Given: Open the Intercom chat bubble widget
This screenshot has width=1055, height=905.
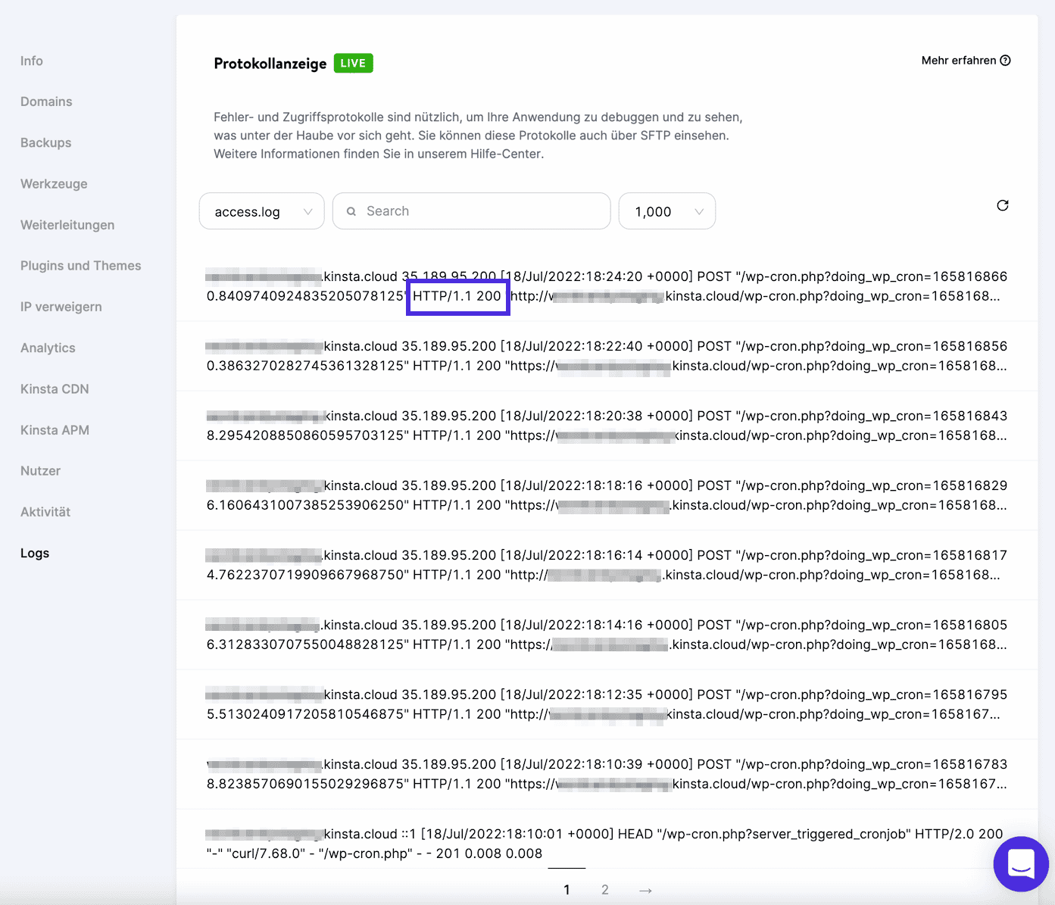Looking at the screenshot, I should [1021, 863].
